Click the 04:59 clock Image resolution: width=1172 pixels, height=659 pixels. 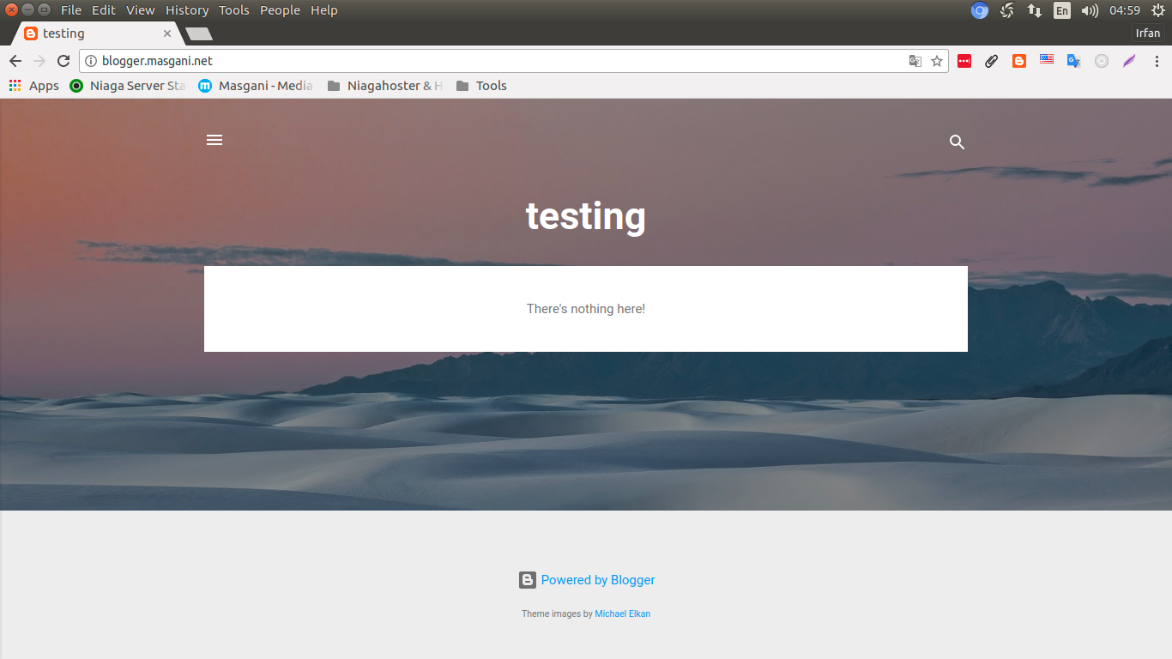1125,10
